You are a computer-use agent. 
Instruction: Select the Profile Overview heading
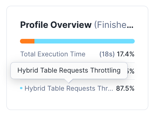click(x=56, y=25)
